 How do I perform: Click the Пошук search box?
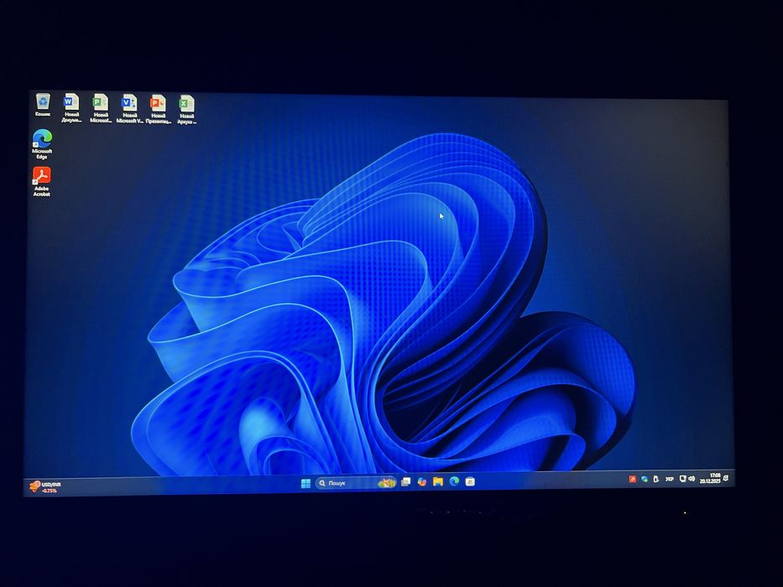click(356, 483)
